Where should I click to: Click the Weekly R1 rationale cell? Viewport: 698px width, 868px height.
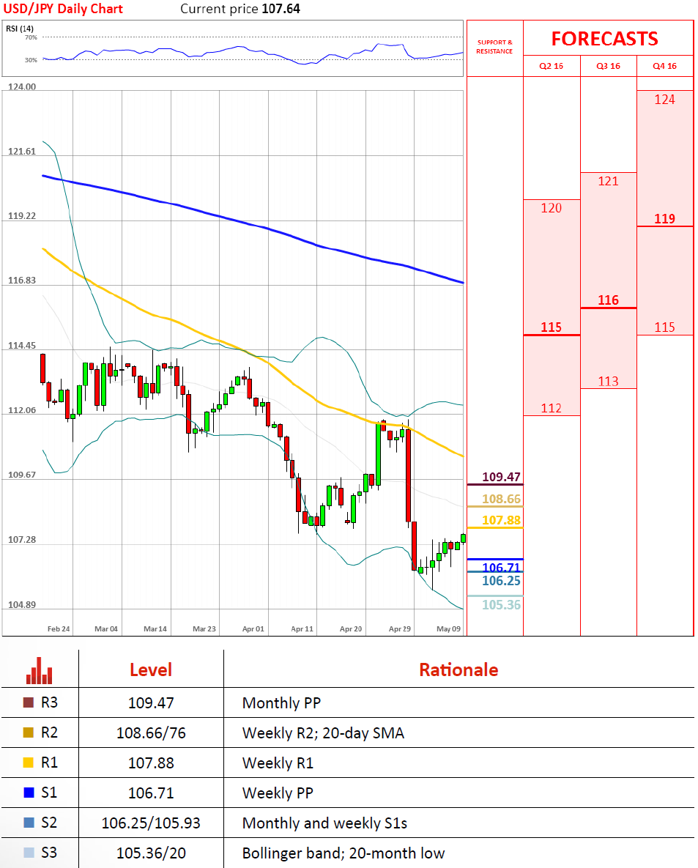point(278,763)
